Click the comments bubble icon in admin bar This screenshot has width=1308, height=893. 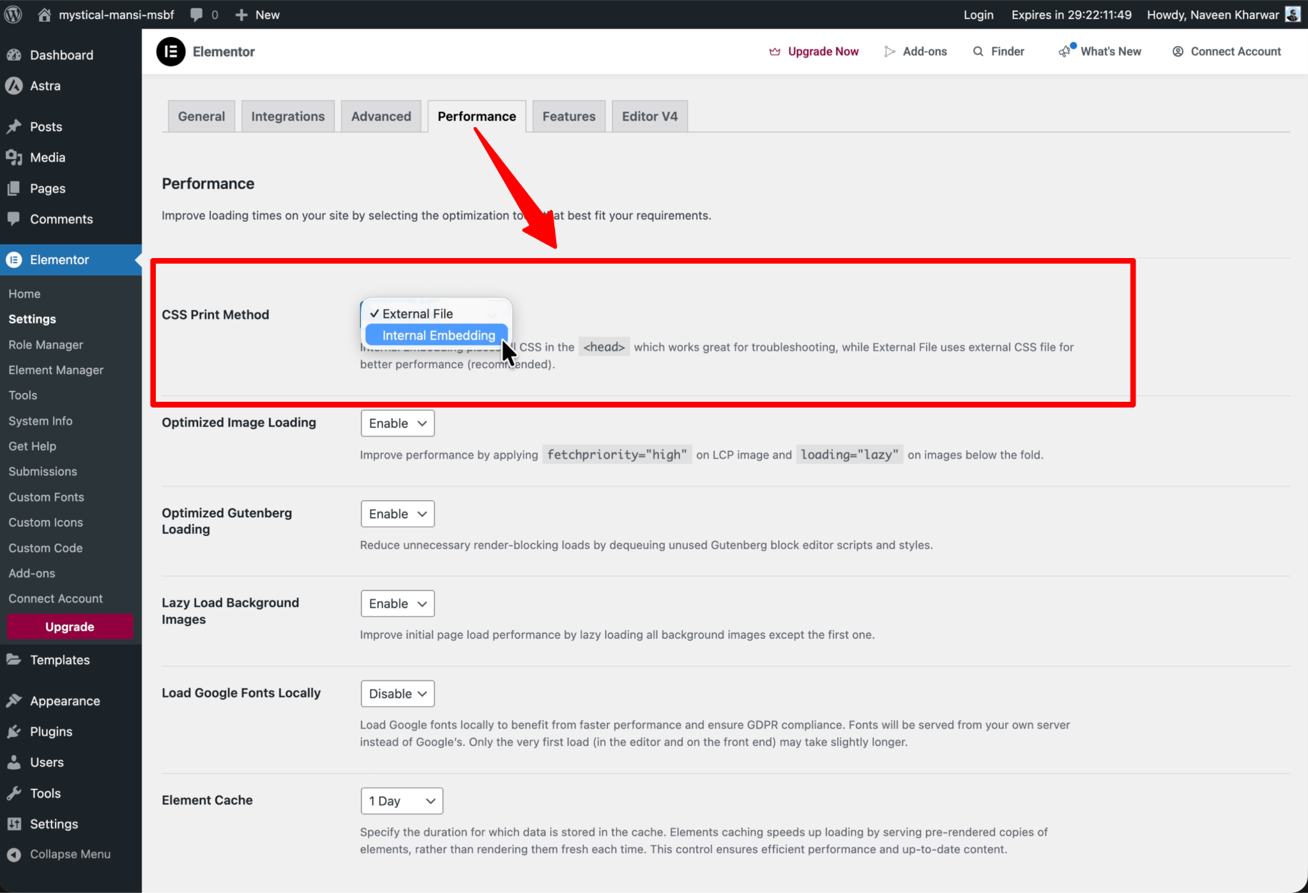pyautogui.click(x=197, y=14)
